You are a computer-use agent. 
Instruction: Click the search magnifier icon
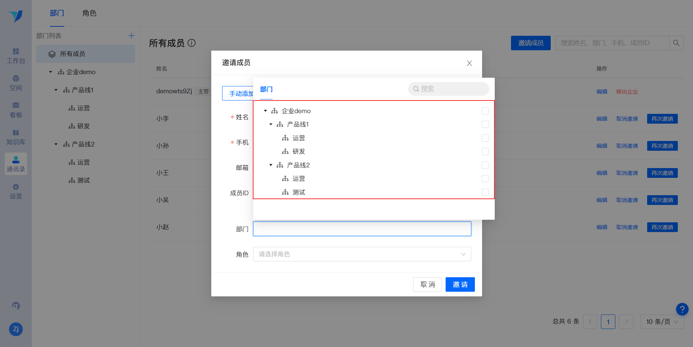(x=676, y=43)
